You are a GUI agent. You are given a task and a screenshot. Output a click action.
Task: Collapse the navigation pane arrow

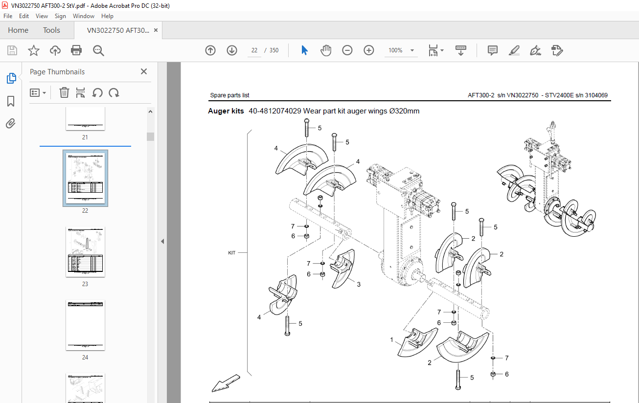click(162, 241)
